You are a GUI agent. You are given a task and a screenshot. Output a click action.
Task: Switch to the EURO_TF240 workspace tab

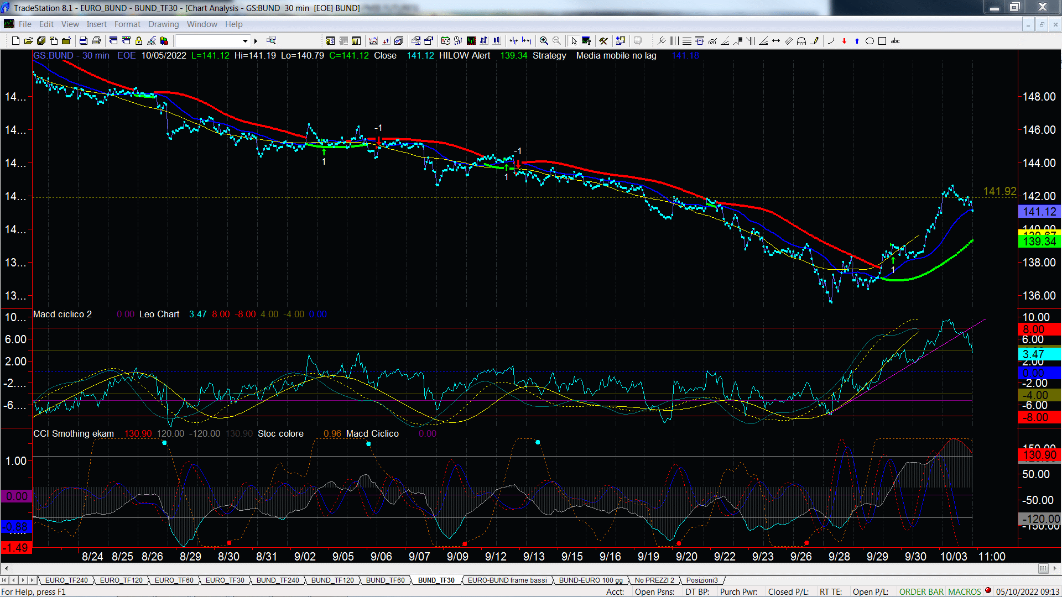coord(66,580)
